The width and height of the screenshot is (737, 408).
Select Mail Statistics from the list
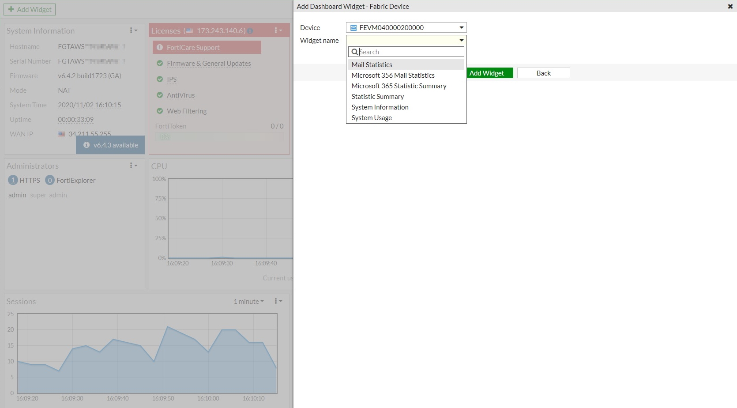(372, 64)
